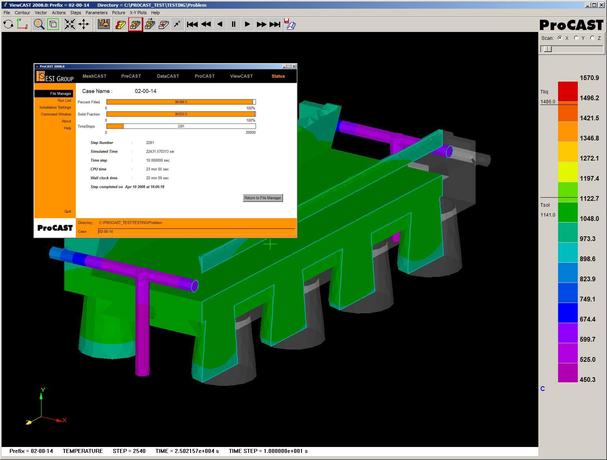Click the save/print picture icon

[x=290, y=24]
